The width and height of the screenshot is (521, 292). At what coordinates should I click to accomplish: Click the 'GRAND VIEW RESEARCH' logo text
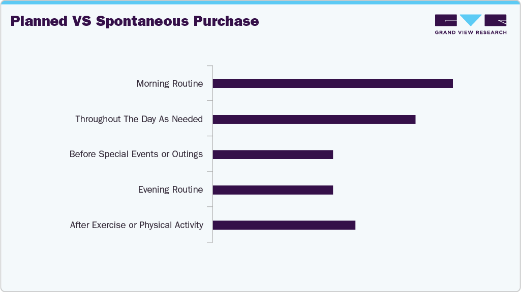(471, 32)
